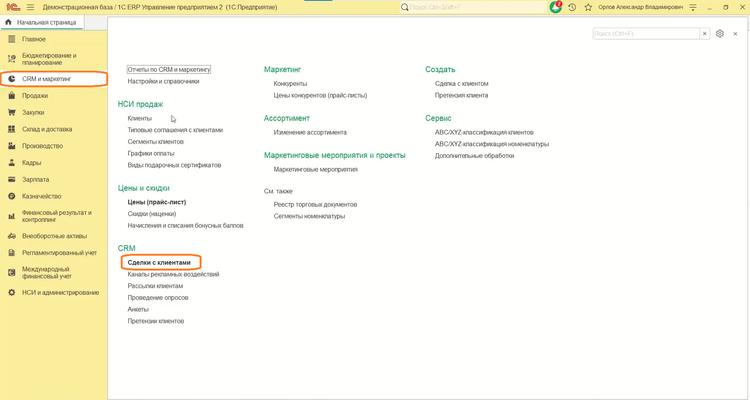Clear the menu search field
750x400 pixels.
pyautogui.click(x=705, y=34)
